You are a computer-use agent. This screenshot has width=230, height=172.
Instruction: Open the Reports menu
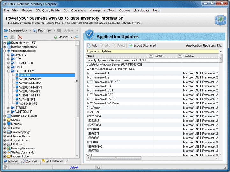27,10
